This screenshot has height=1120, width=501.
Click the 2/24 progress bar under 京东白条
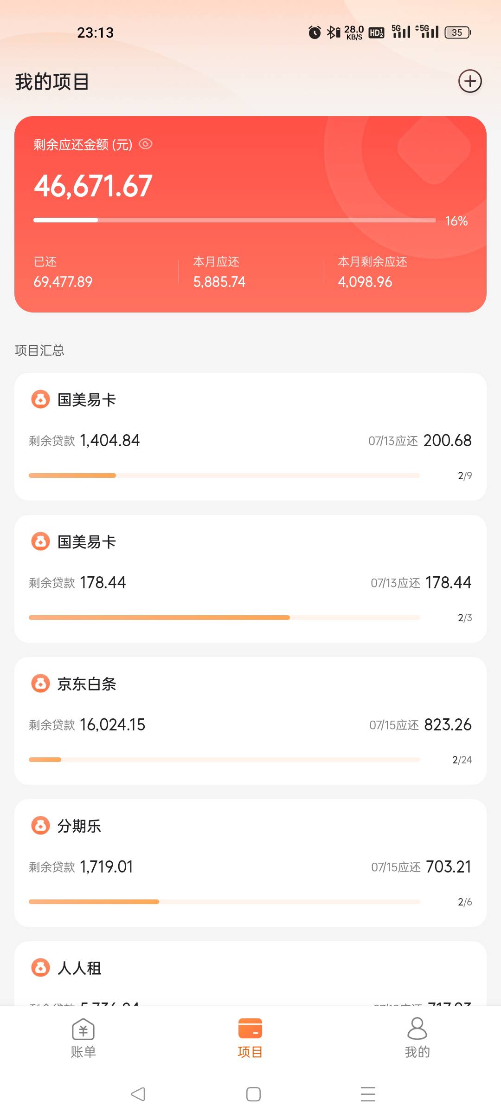click(x=225, y=760)
